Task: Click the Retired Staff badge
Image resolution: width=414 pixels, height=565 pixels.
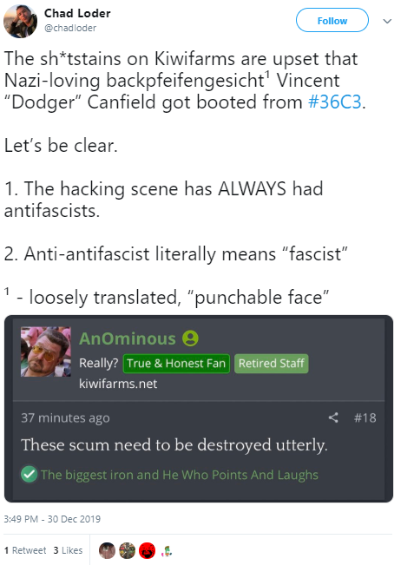Action: point(272,363)
